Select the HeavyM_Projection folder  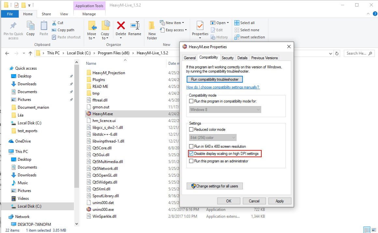pyautogui.click(x=109, y=73)
